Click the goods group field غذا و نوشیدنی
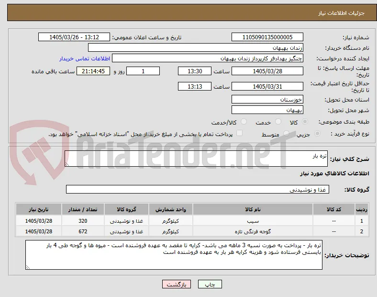The height and width of the screenshot is (297, 377). pos(198,189)
